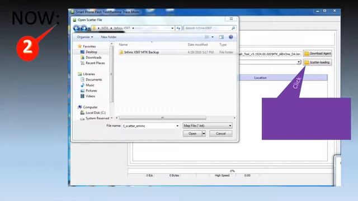This screenshot has height=201, width=358.
Task: Close the Open Scatter File dialog
Action: point(231,19)
